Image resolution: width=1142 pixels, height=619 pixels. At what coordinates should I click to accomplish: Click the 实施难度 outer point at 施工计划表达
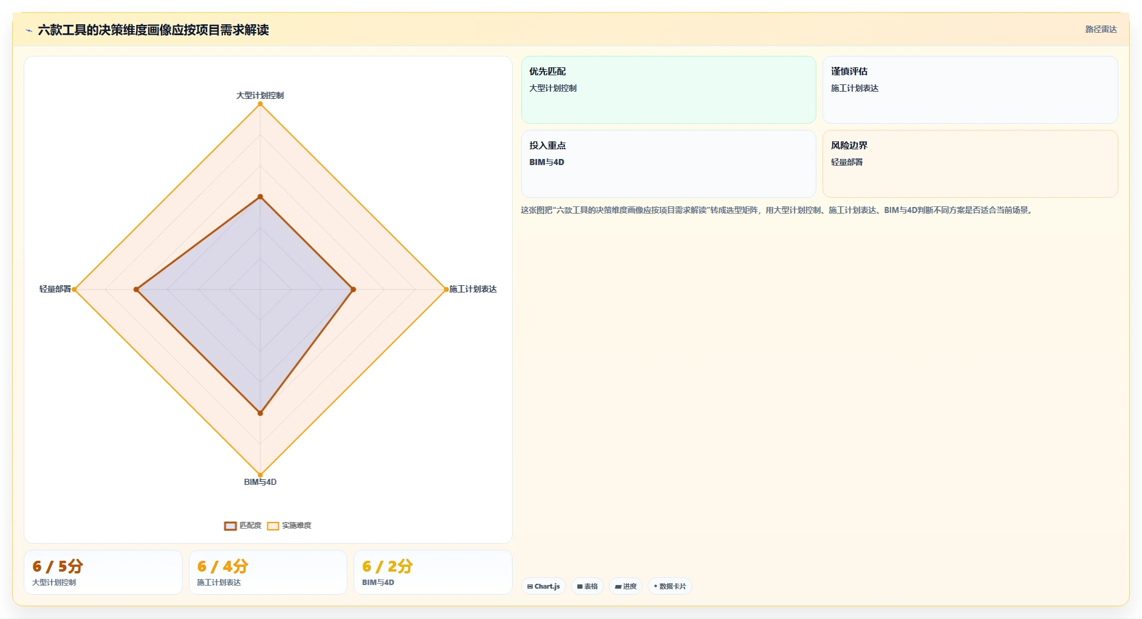[x=446, y=289]
